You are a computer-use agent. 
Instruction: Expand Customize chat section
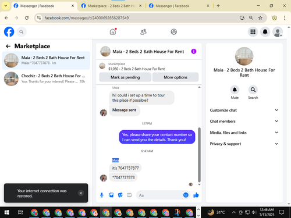[x=244, y=110]
